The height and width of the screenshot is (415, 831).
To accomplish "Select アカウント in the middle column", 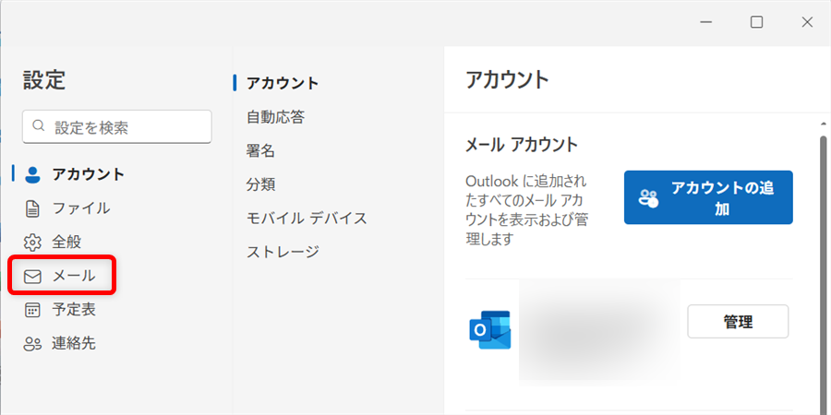I will tap(283, 84).
